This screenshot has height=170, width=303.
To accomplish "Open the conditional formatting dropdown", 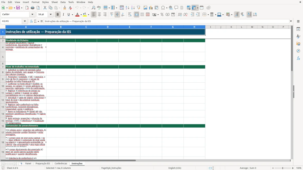I will [x=232, y=15].
